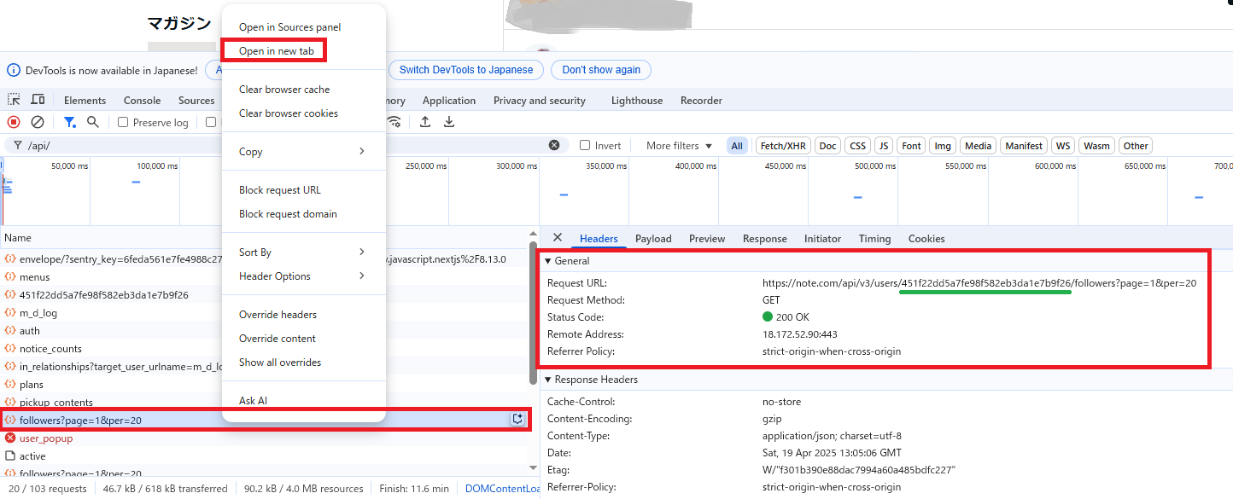Enable the Preserve log checkbox
Viewport: 1233px width, 499px height.
pos(123,122)
